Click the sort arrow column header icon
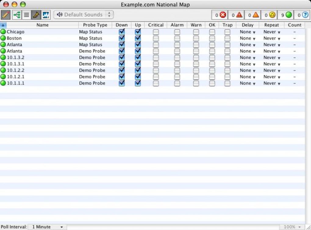The width and height of the screenshot is (311, 230). 3,25
